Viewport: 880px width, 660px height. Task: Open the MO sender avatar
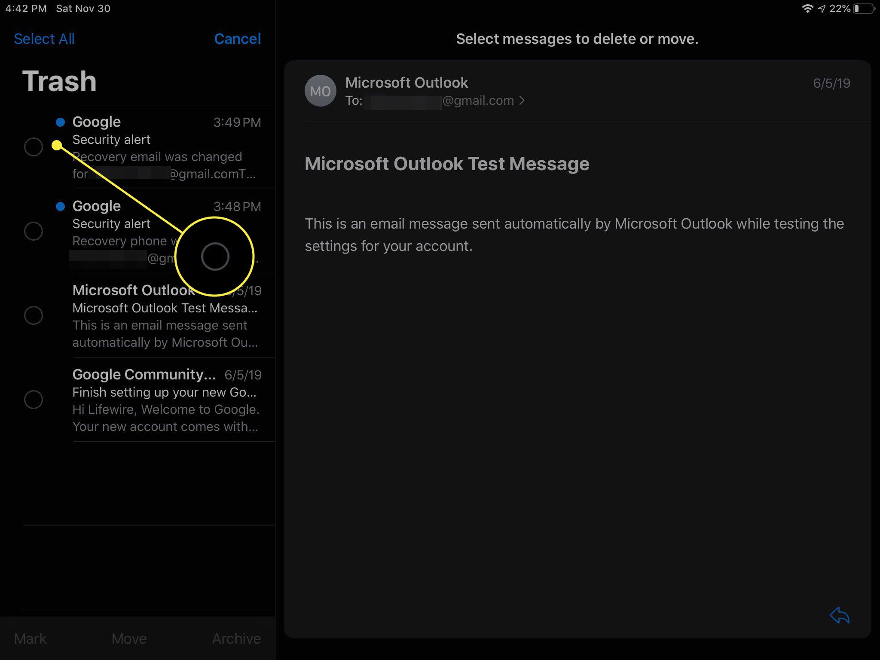tap(320, 91)
